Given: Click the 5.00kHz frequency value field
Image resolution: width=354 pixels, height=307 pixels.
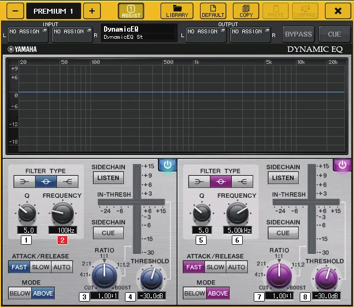Looking at the screenshot, I should [237, 231].
